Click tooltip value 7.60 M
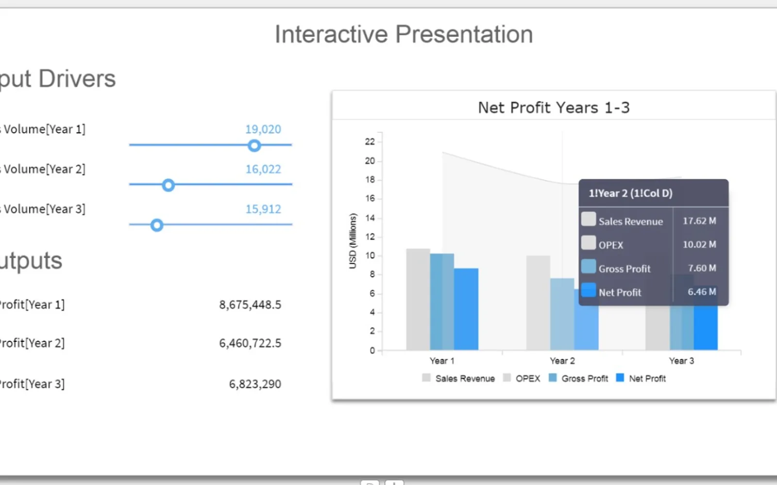 click(702, 268)
